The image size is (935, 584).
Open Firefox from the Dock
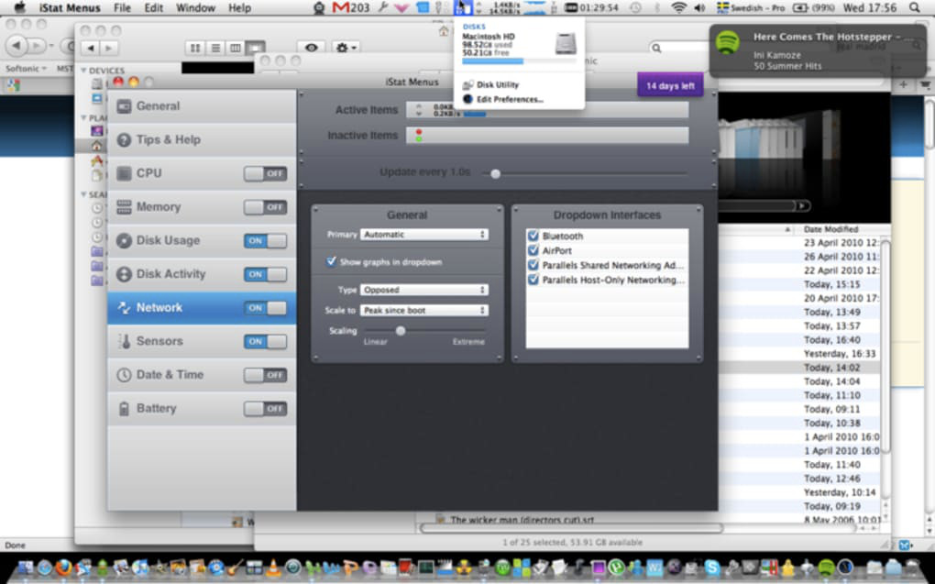(63, 567)
